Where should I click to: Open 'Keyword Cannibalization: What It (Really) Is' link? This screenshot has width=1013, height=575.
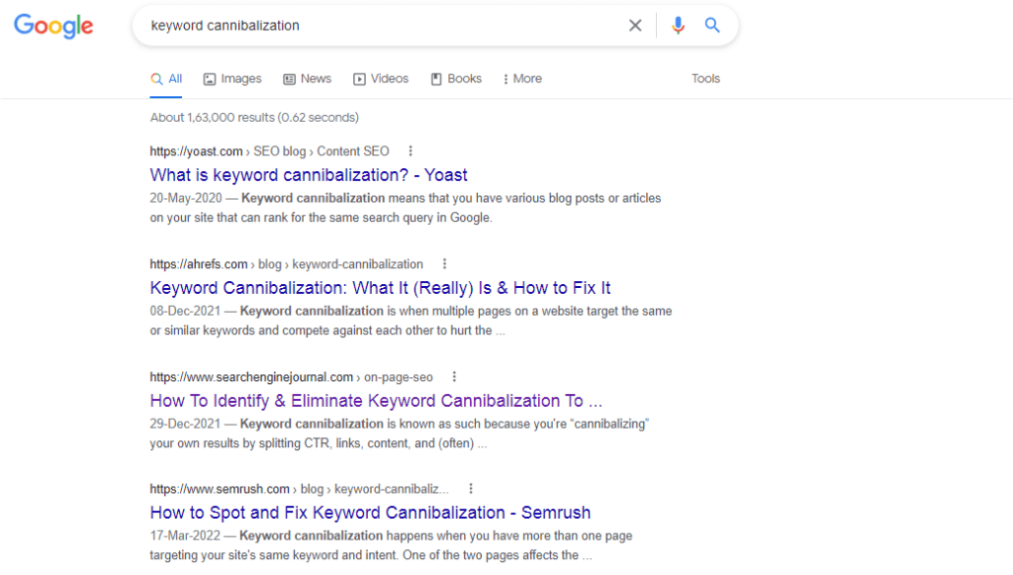[x=381, y=288]
